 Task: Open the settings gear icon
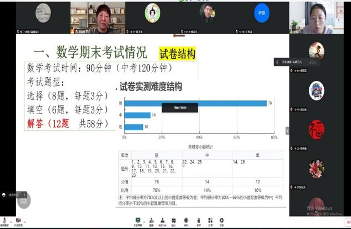222,222
